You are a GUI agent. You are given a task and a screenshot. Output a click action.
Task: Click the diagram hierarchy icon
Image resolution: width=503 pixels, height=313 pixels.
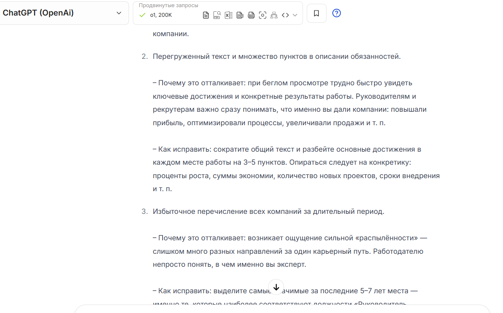[274, 15]
